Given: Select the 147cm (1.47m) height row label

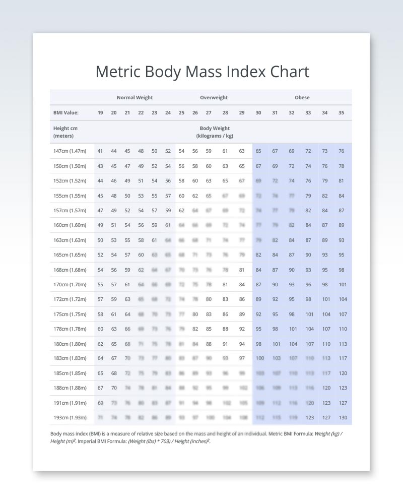Looking at the screenshot, I should (70, 151).
